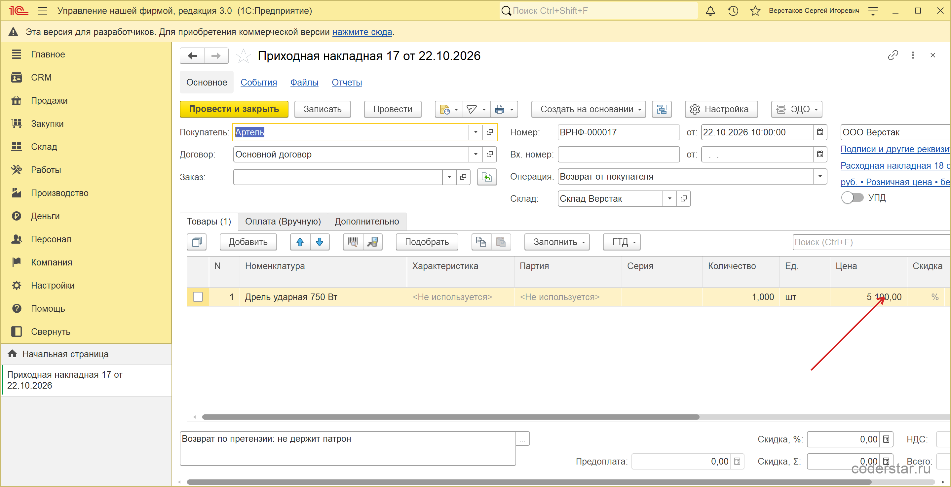951x487 pixels.
Task: Open Создать на основании dropdown
Action: tap(589, 109)
